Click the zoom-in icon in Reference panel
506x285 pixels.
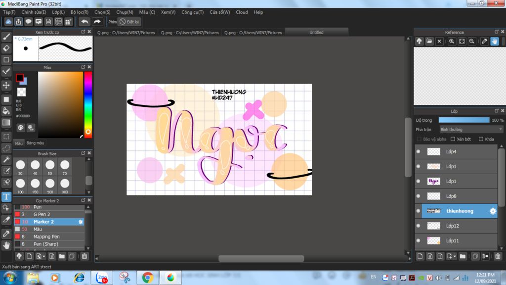(x=452, y=42)
